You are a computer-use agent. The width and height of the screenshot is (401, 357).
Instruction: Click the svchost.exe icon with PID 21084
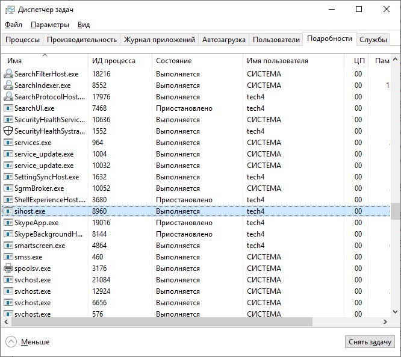click(x=8, y=280)
